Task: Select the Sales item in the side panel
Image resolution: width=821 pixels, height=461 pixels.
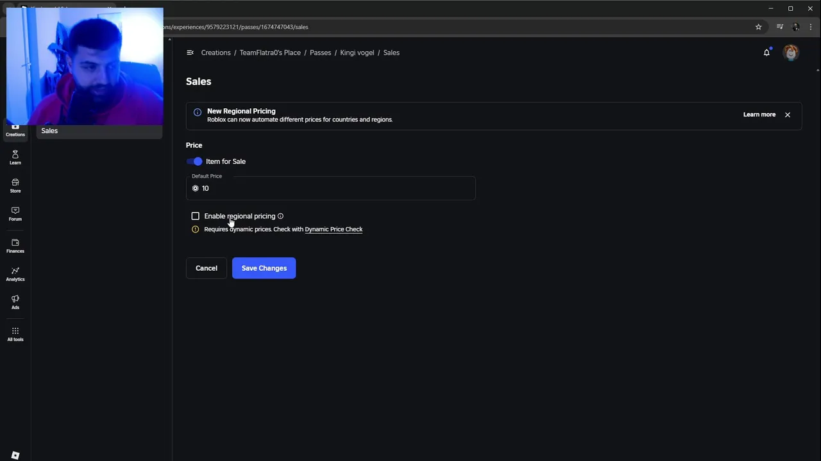Action: [x=49, y=131]
